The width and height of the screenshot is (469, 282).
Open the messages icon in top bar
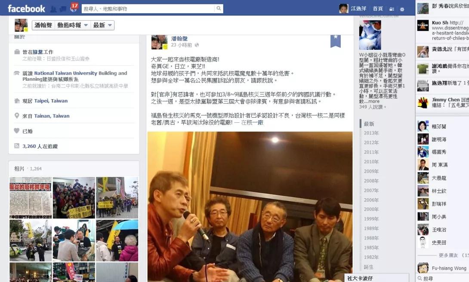[63, 9]
